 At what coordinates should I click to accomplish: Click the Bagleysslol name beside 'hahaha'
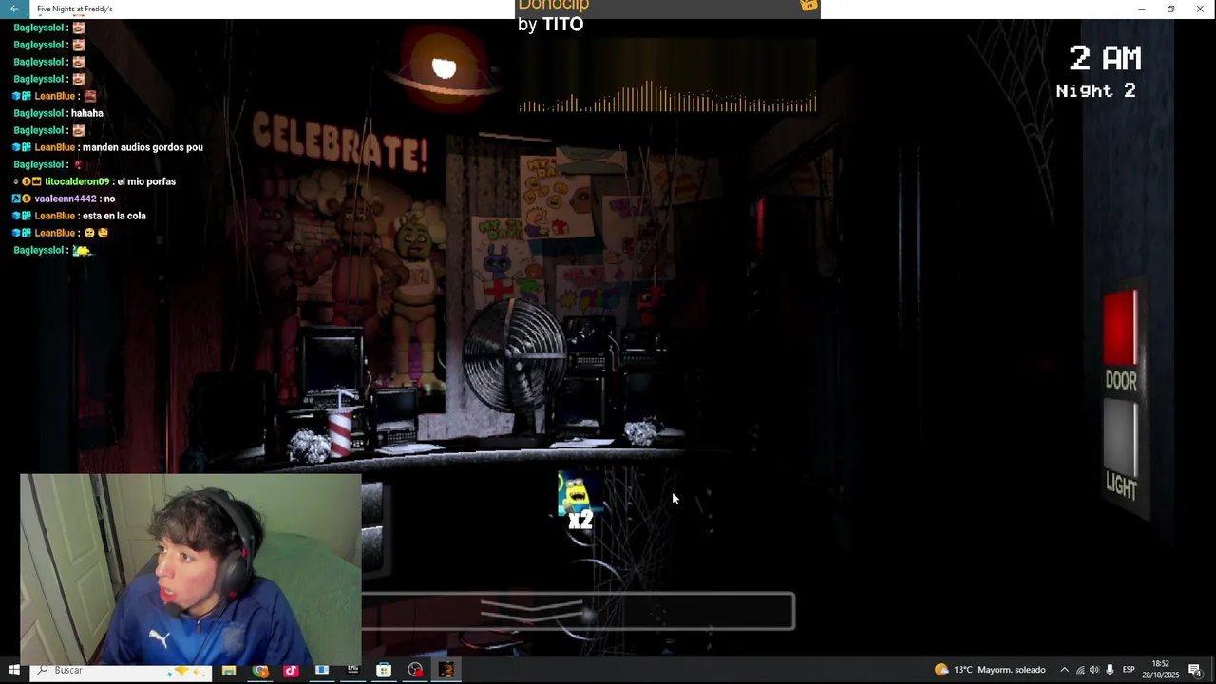coord(38,113)
